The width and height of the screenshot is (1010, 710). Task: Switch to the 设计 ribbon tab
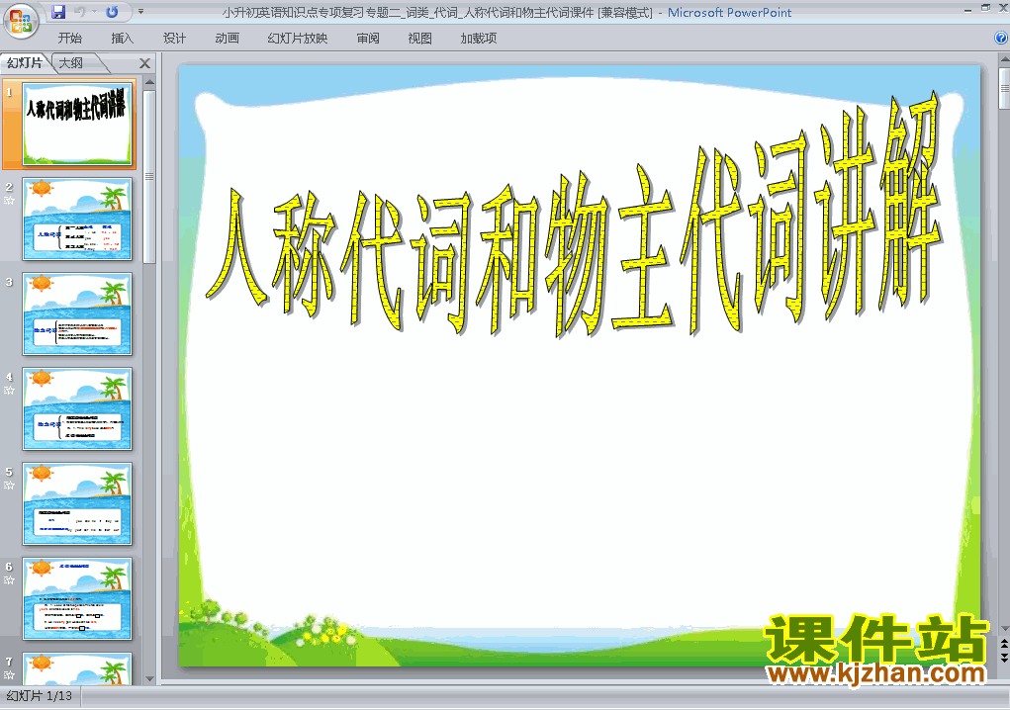(174, 38)
